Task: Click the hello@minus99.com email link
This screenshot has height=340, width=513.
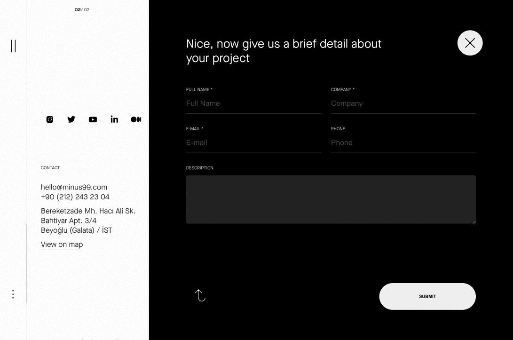Action: pyautogui.click(x=74, y=187)
